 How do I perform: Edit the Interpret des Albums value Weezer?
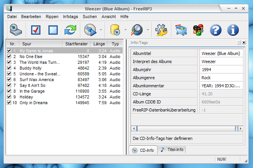[x=221, y=62]
